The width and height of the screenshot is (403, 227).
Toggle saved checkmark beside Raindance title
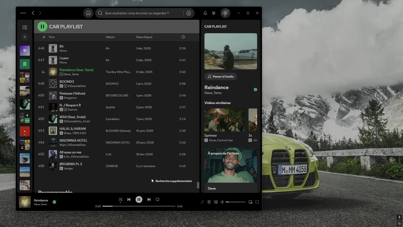coord(255,90)
